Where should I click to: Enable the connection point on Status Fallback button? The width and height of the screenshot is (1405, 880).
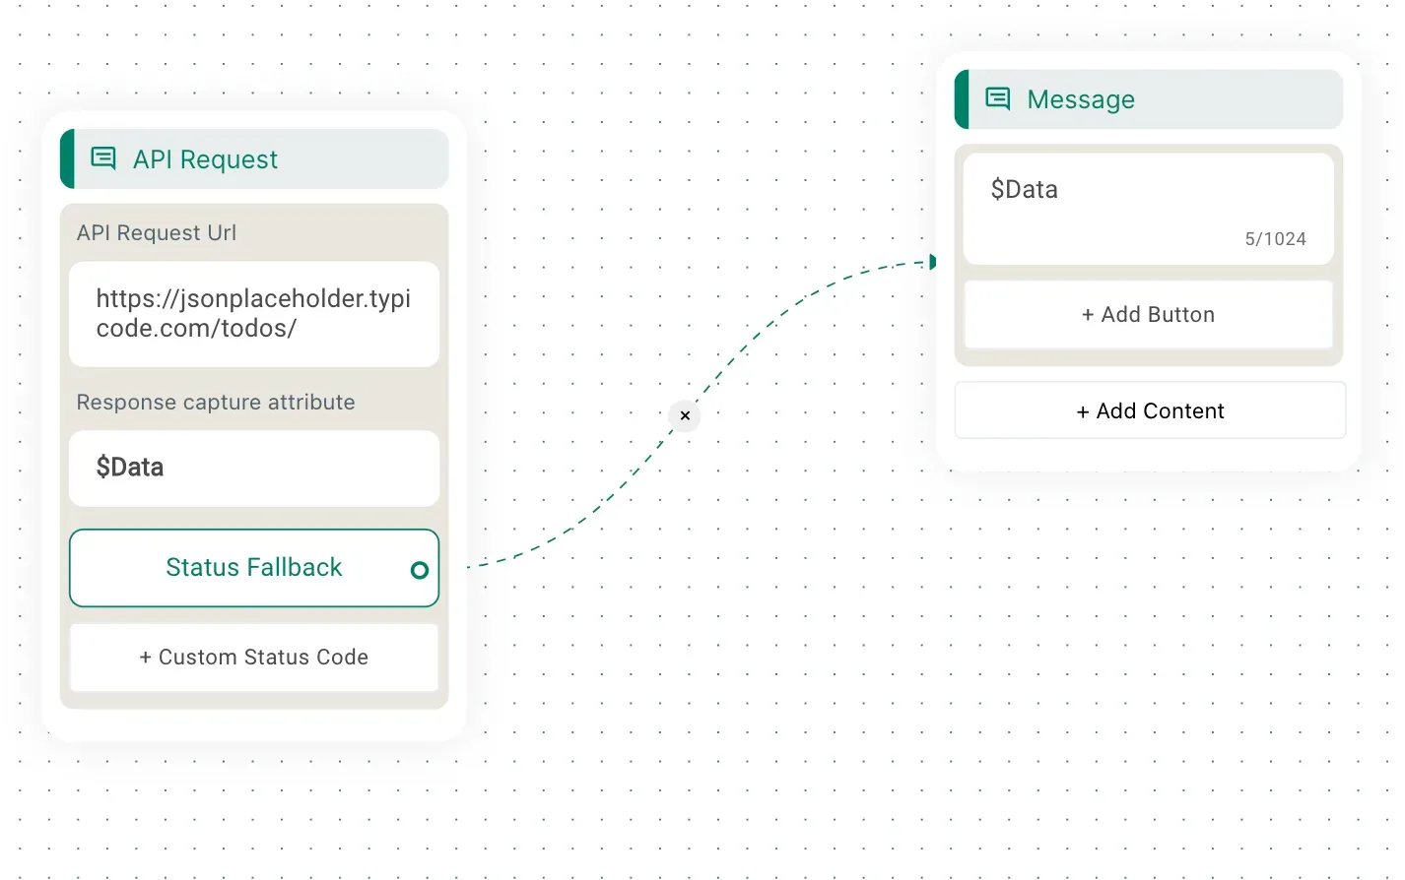tap(419, 568)
